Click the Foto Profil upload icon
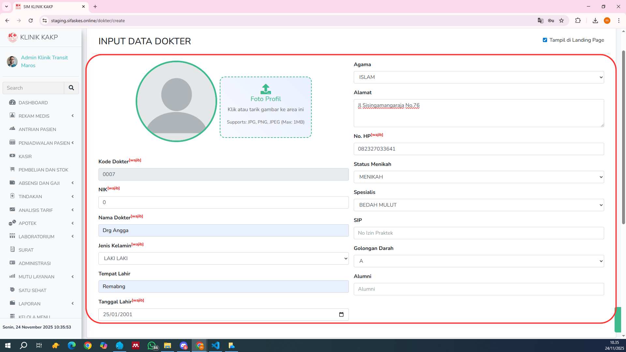The image size is (626, 352). (x=265, y=89)
